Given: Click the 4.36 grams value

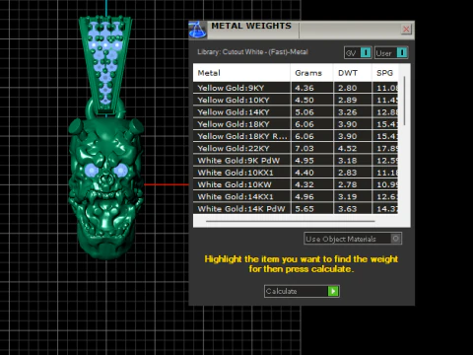Looking at the screenshot, I should click(x=304, y=88).
